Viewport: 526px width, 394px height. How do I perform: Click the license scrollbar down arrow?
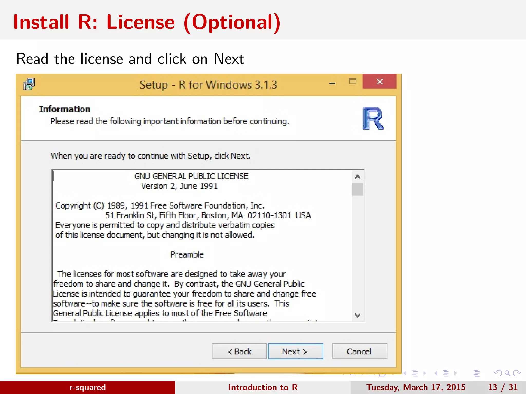(358, 315)
